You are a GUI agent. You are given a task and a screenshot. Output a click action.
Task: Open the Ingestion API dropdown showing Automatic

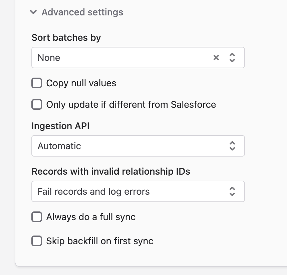click(x=138, y=146)
